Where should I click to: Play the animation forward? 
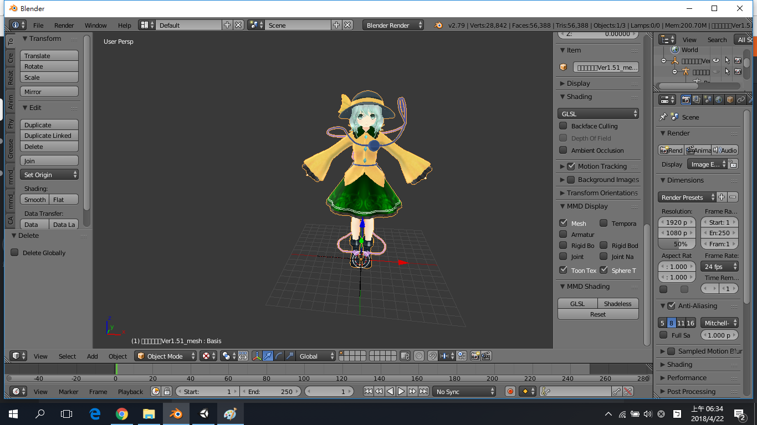[401, 391]
